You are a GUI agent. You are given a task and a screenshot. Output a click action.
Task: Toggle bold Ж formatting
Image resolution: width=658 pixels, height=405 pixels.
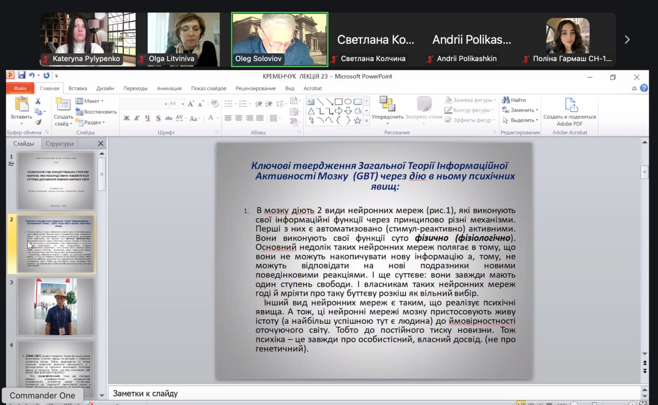126,118
